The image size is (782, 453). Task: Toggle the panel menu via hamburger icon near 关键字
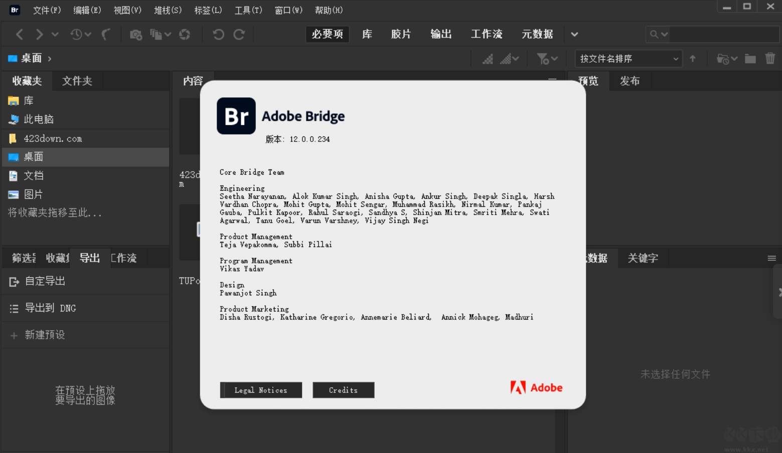point(771,258)
